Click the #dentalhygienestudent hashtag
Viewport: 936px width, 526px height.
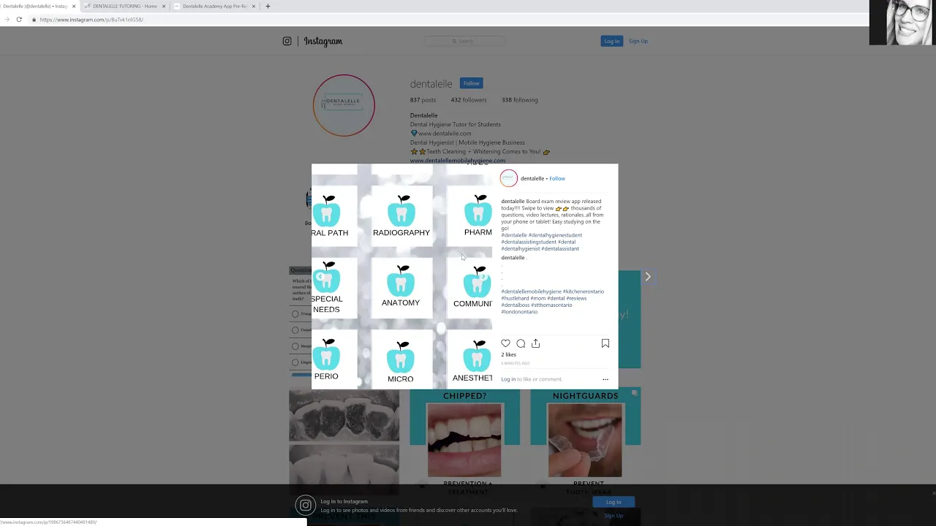[x=555, y=235]
